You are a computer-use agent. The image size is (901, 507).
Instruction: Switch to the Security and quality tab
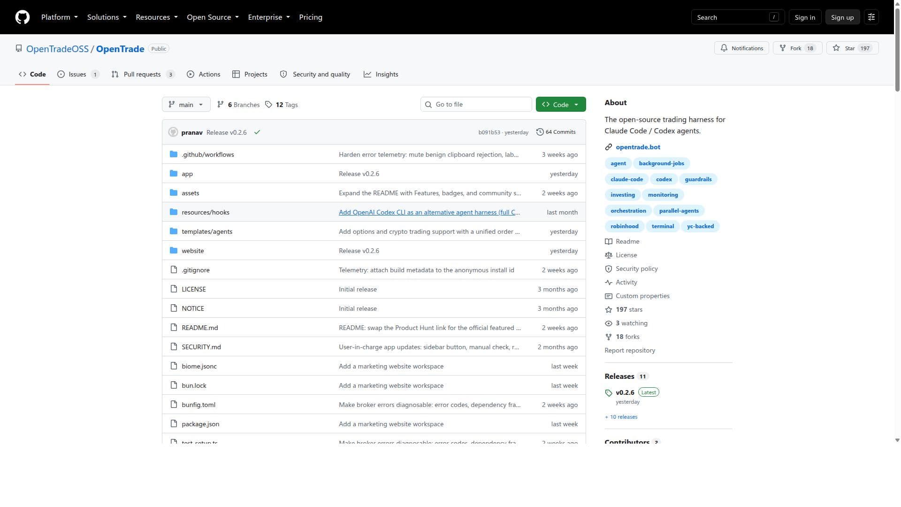(x=315, y=75)
